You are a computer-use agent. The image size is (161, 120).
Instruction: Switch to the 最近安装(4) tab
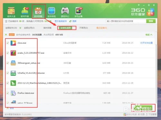102,28
